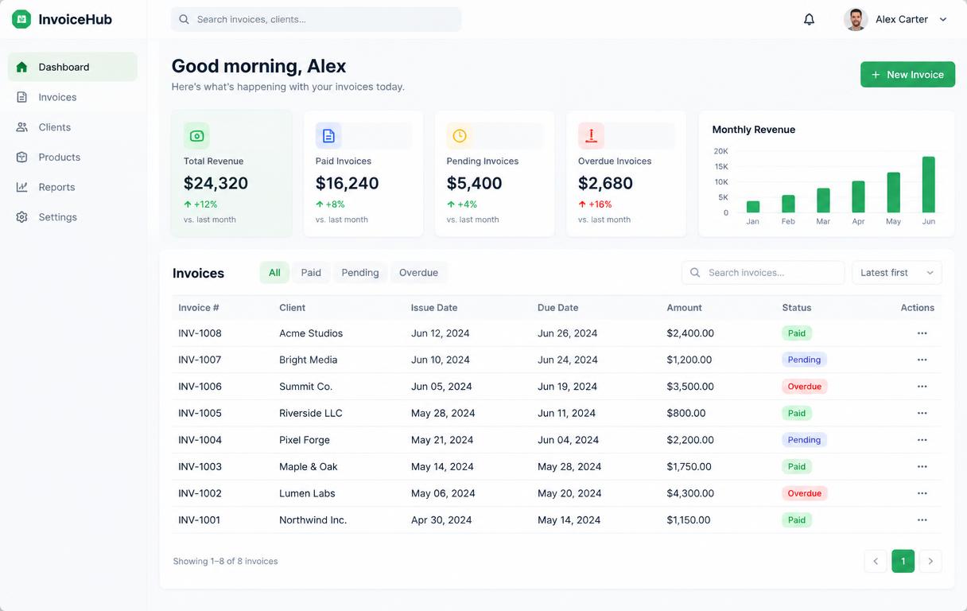Screen dimensions: 967x611
Task: Select the Overdue filter tab
Action: (x=418, y=273)
